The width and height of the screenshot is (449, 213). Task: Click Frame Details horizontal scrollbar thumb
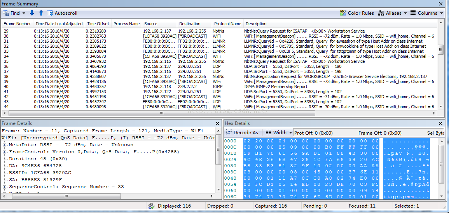(x=66, y=196)
